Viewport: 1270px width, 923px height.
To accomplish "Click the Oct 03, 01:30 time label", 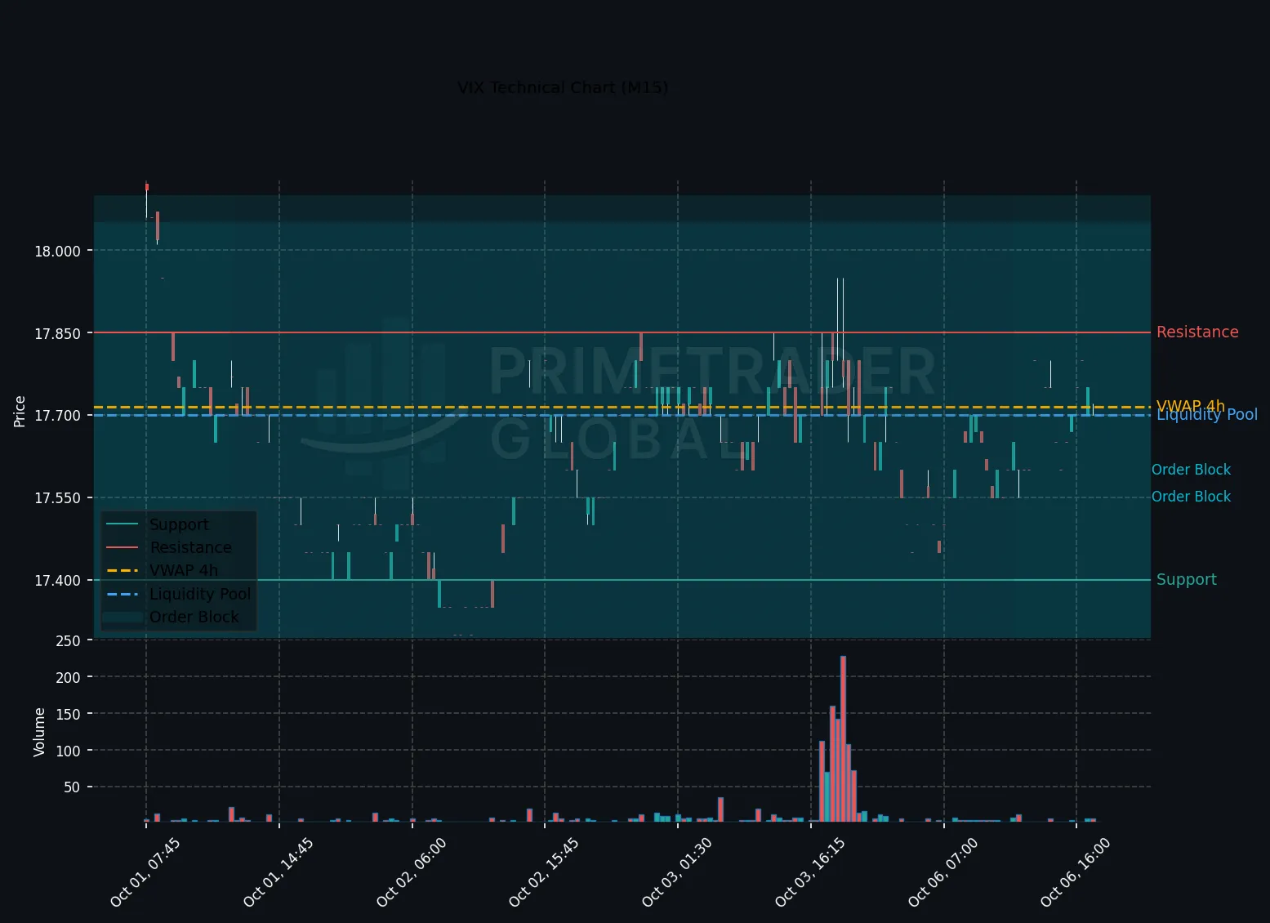I will click(x=677, y=872).
